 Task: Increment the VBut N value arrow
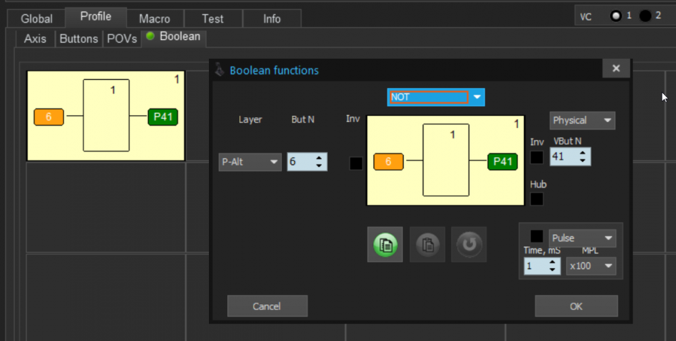point(583,153)
